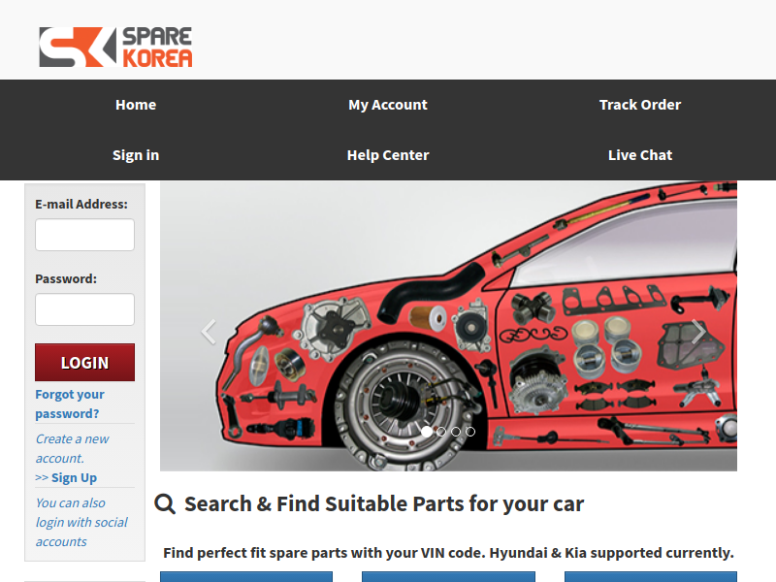Focus the Password input field
Image resolution: width=776 pixels, height=582 pixels.
click(84, 309)
